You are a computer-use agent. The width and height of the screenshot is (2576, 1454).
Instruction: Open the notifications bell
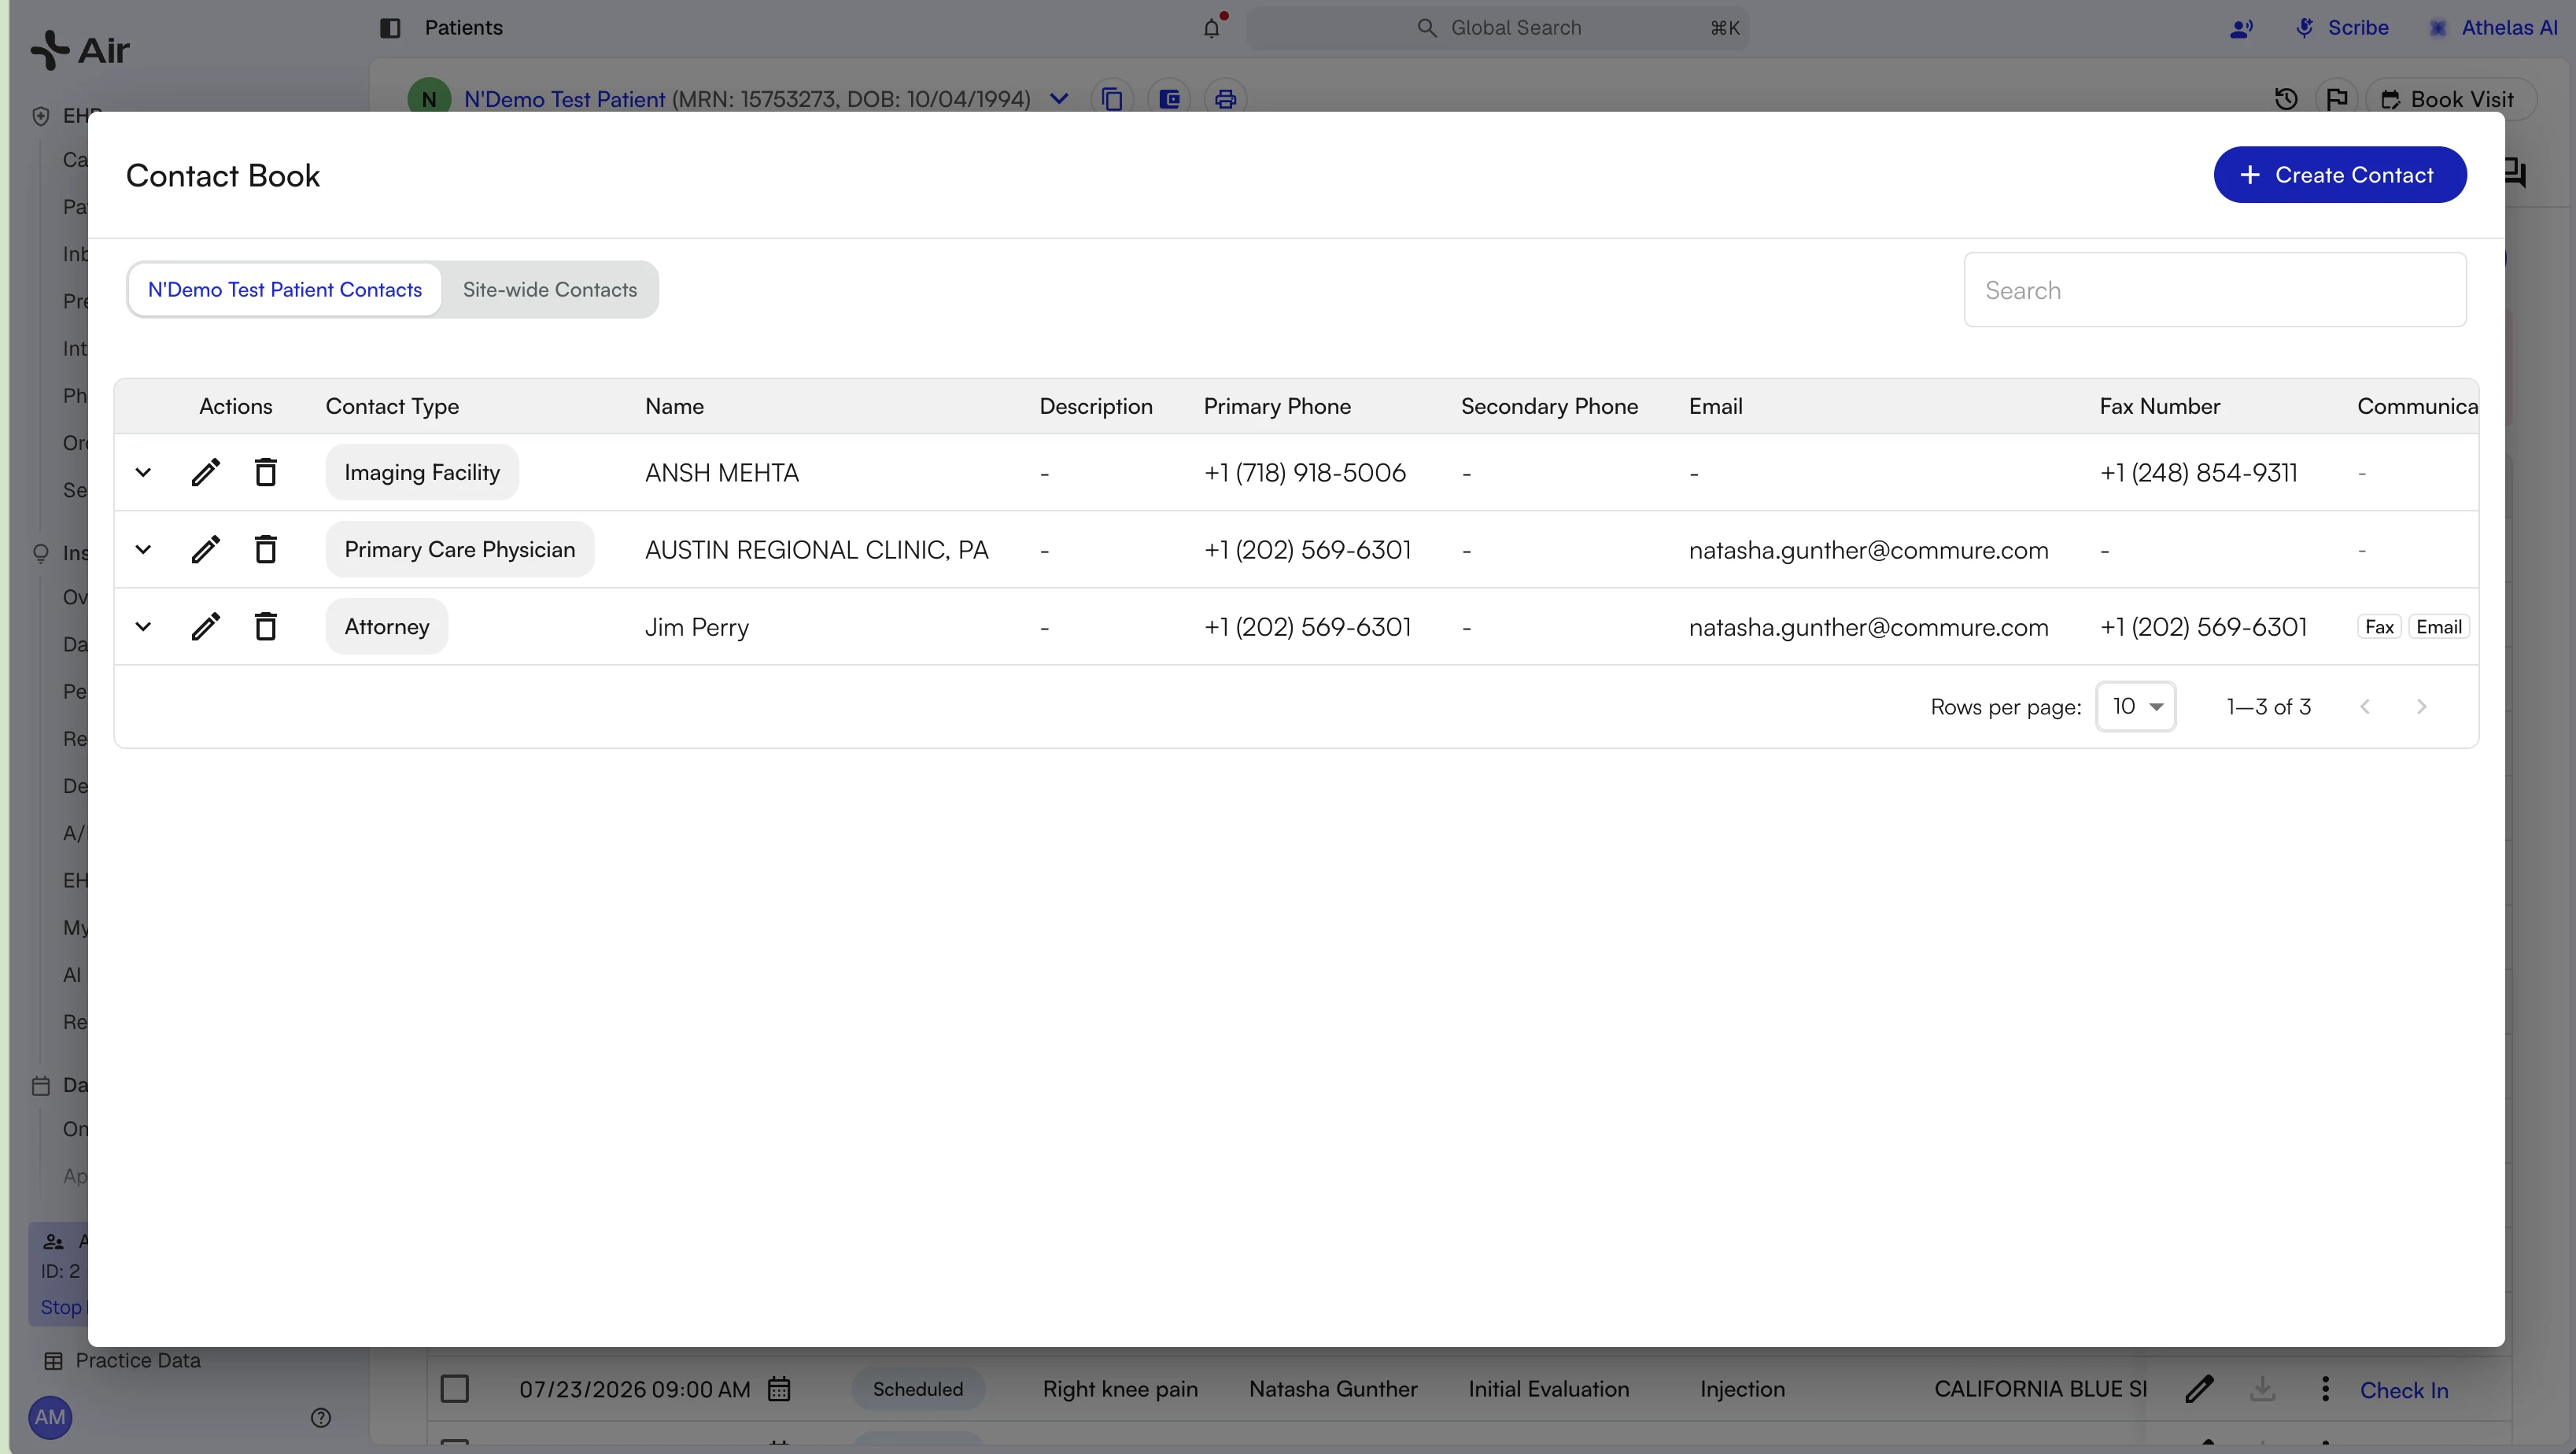tap(1212, 28)
